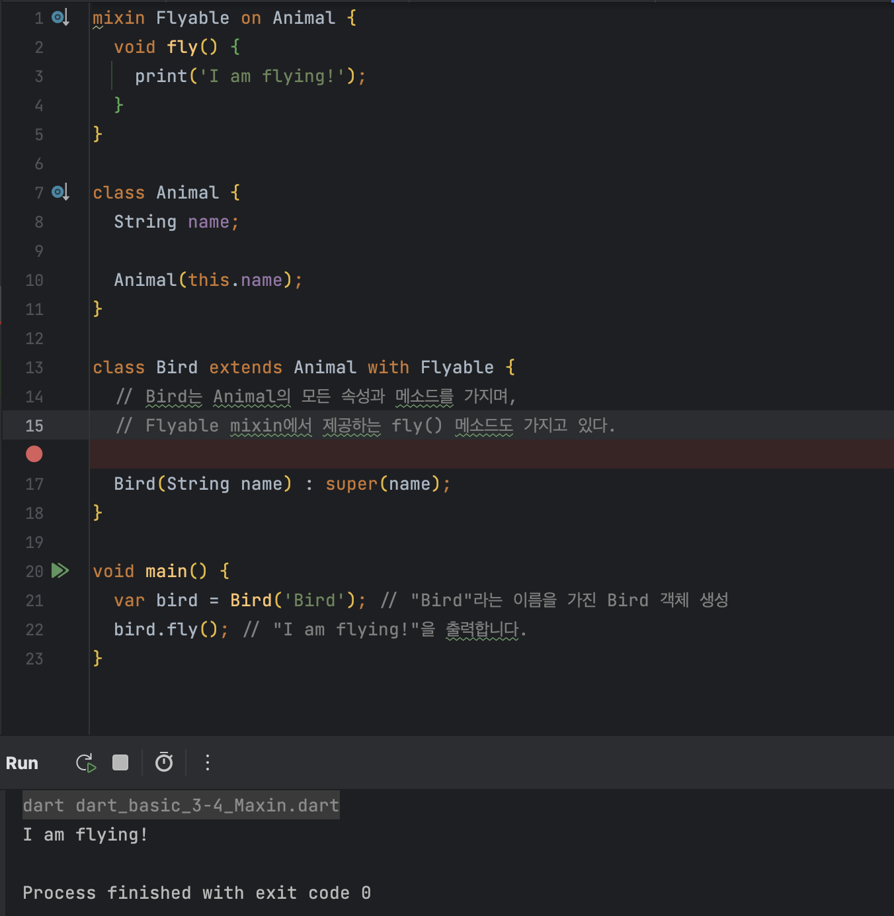Screen dimensions: 894x916
Task: Open the three-dot more options menu
Action: click(208, 762)
